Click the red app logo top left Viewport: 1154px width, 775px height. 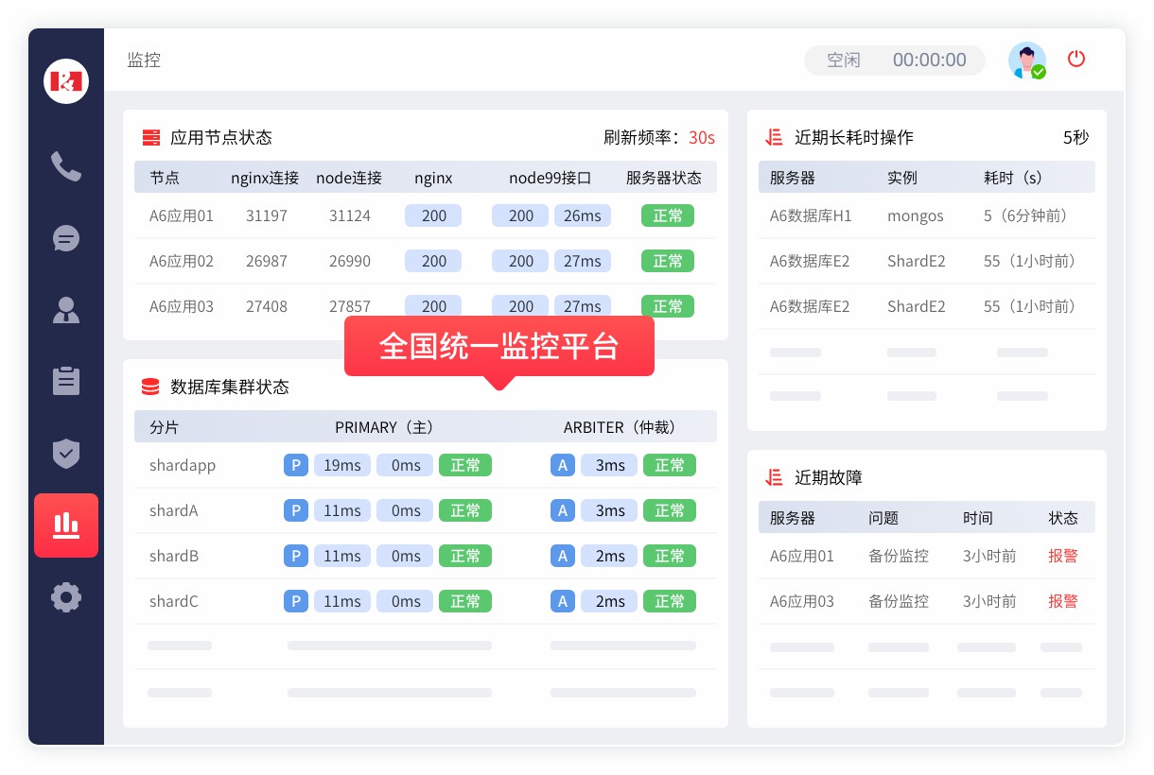pos(65,81)
